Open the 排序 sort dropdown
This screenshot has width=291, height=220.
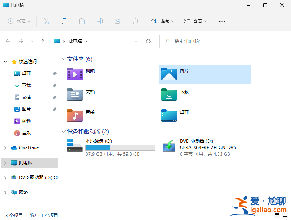[x=162, y=21]
